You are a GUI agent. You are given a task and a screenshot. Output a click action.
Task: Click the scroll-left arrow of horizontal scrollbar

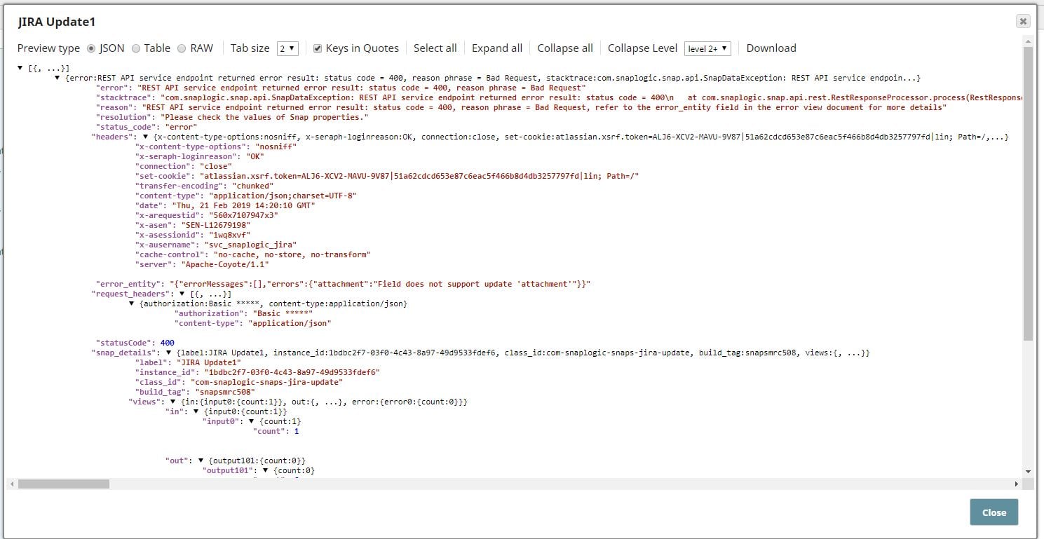tap(11, 484)
